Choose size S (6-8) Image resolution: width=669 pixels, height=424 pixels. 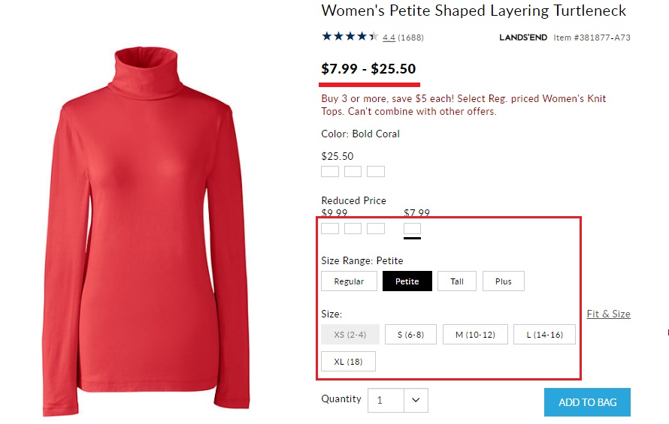click(410, 335)
